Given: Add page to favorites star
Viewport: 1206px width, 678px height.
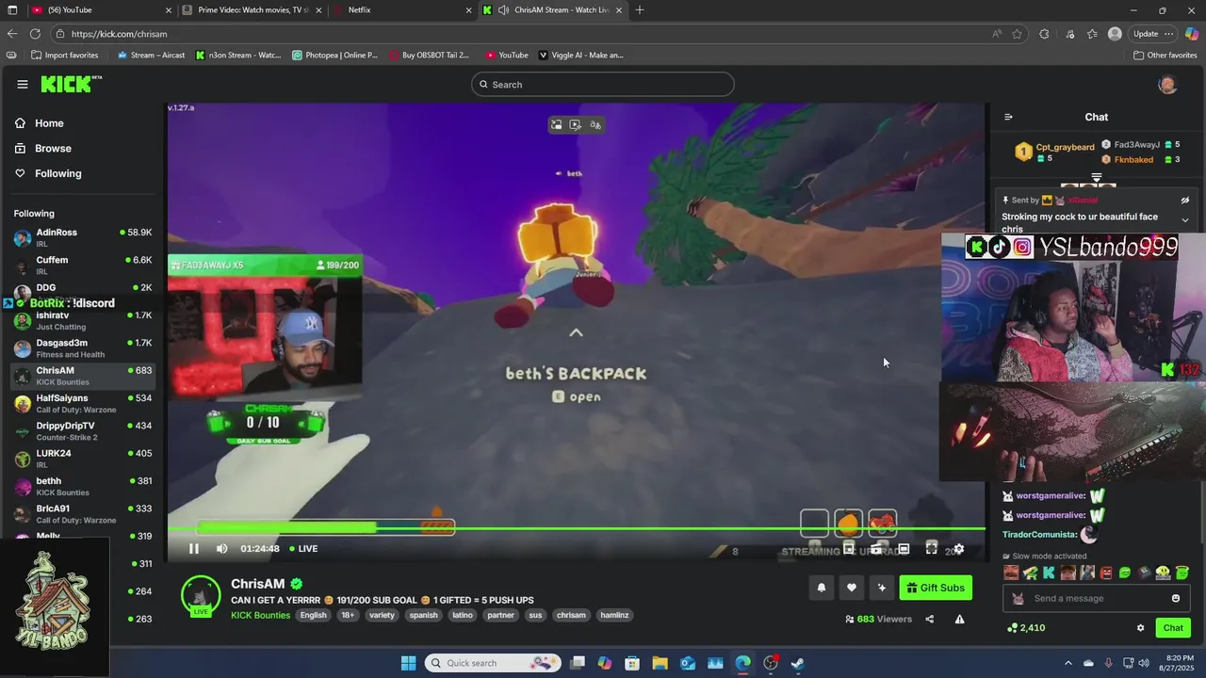Looking at the screenshot, I should point(1017,34).
